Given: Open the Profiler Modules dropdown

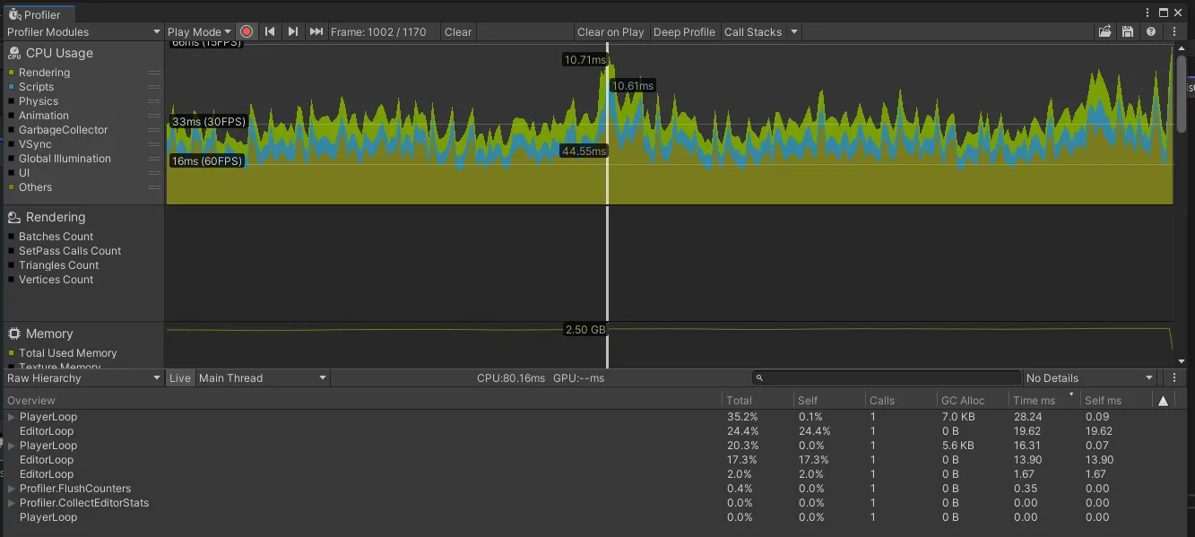Looking at the screenshot, I should (x=82, y=31).
